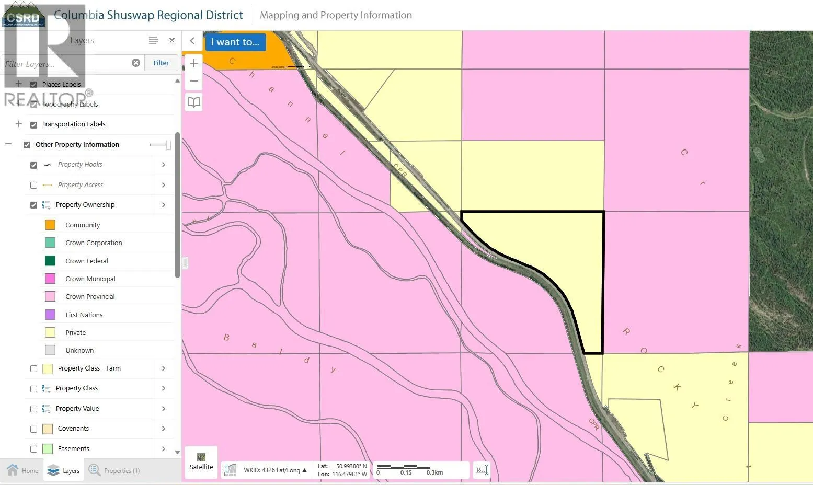
Task: Clear the filter layers field
Action: (x=136, y=63)
